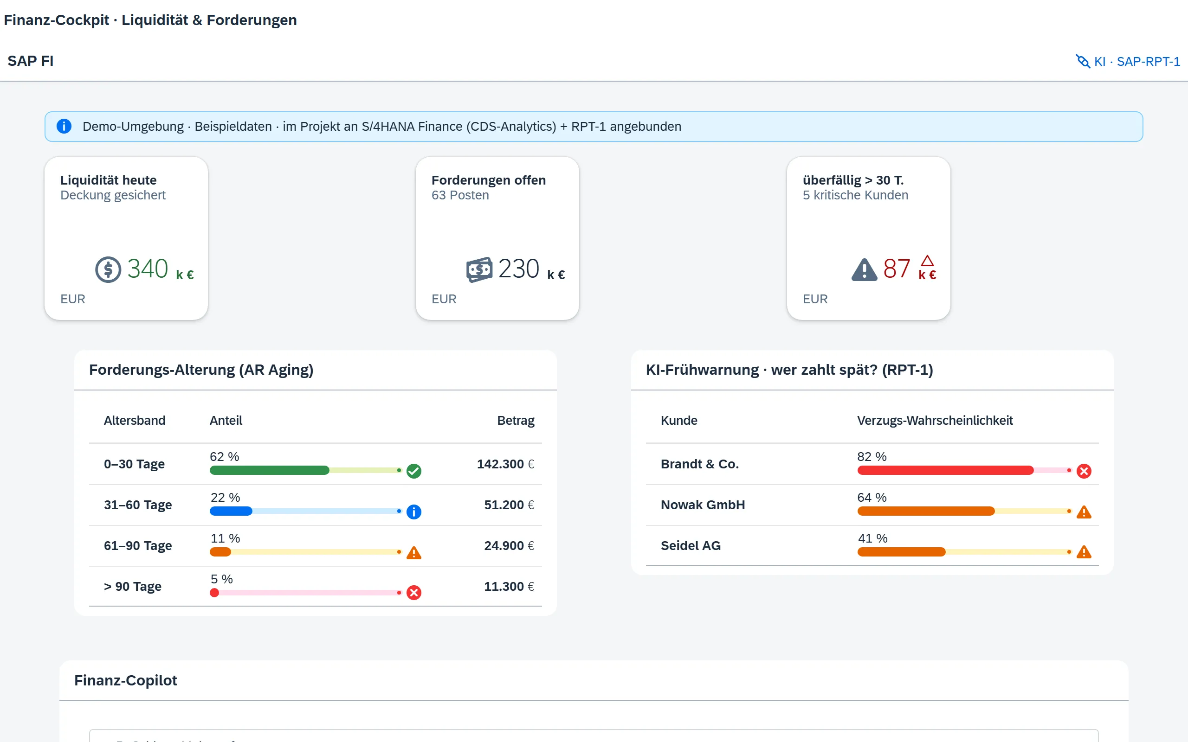Click the KI-Frühwarnung panel title
The height and width of the screenshot is (742, 1188).
click(789, 370)
